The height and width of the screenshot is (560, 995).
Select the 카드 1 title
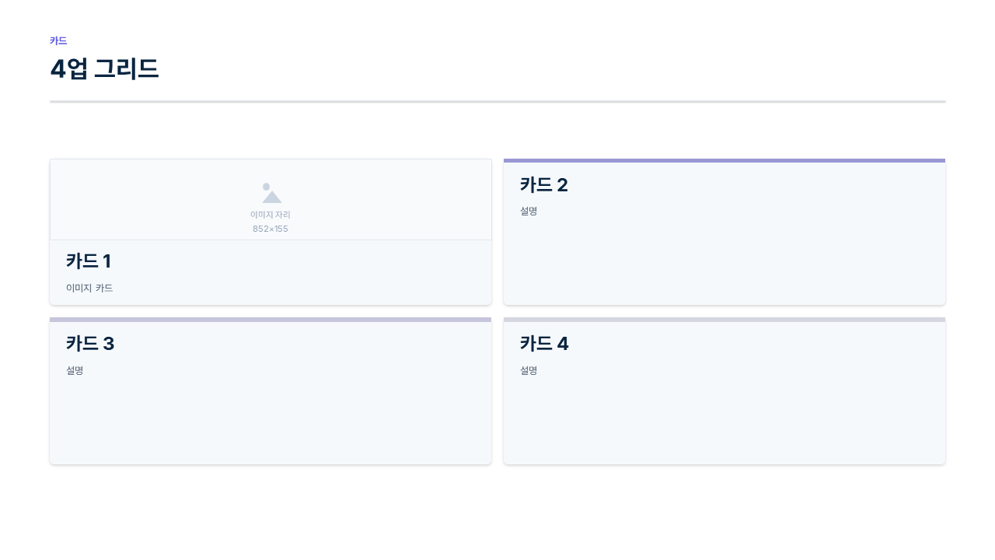coord(89,261)
